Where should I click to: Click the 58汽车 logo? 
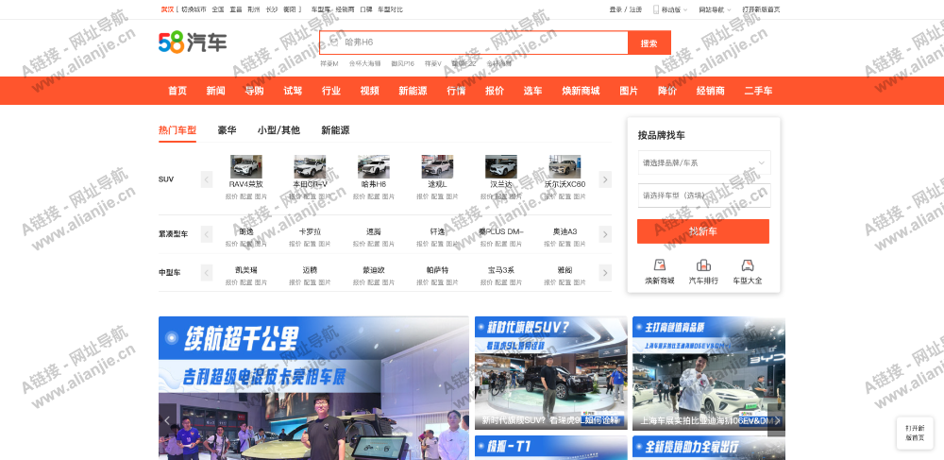click(x=193, y=43)
